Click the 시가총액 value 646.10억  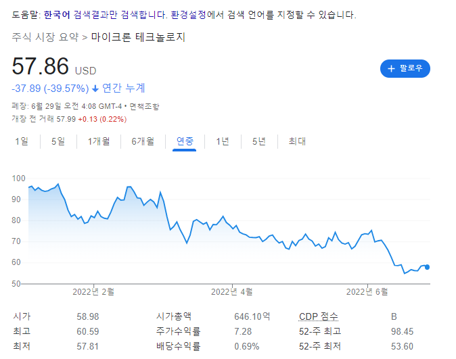tap(252, 316)
